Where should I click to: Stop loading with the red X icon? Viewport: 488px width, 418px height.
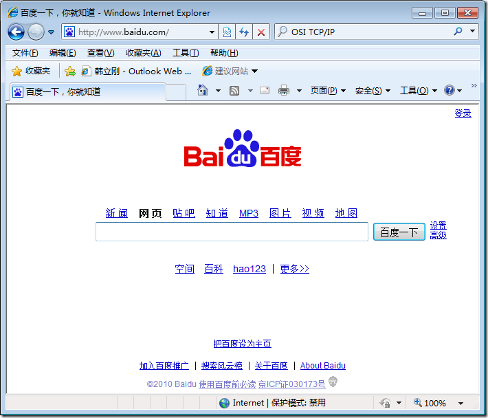[261, 32]
